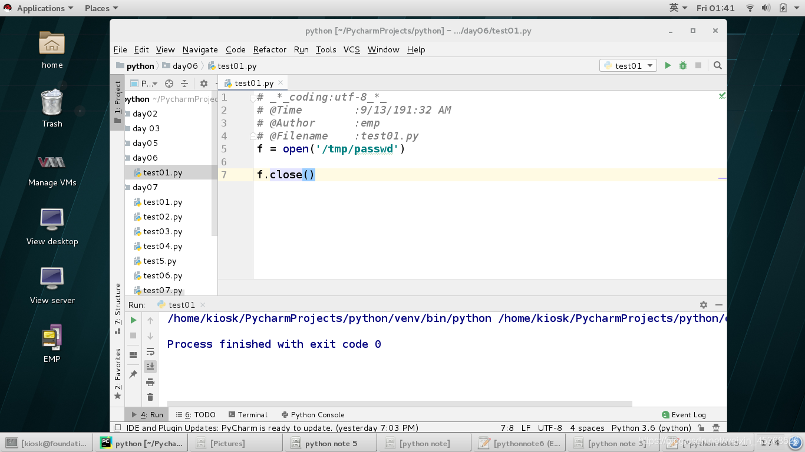Collapse all using Project panel collapse icon
Viewport: 805px width, 452px height.
point(184,84)
